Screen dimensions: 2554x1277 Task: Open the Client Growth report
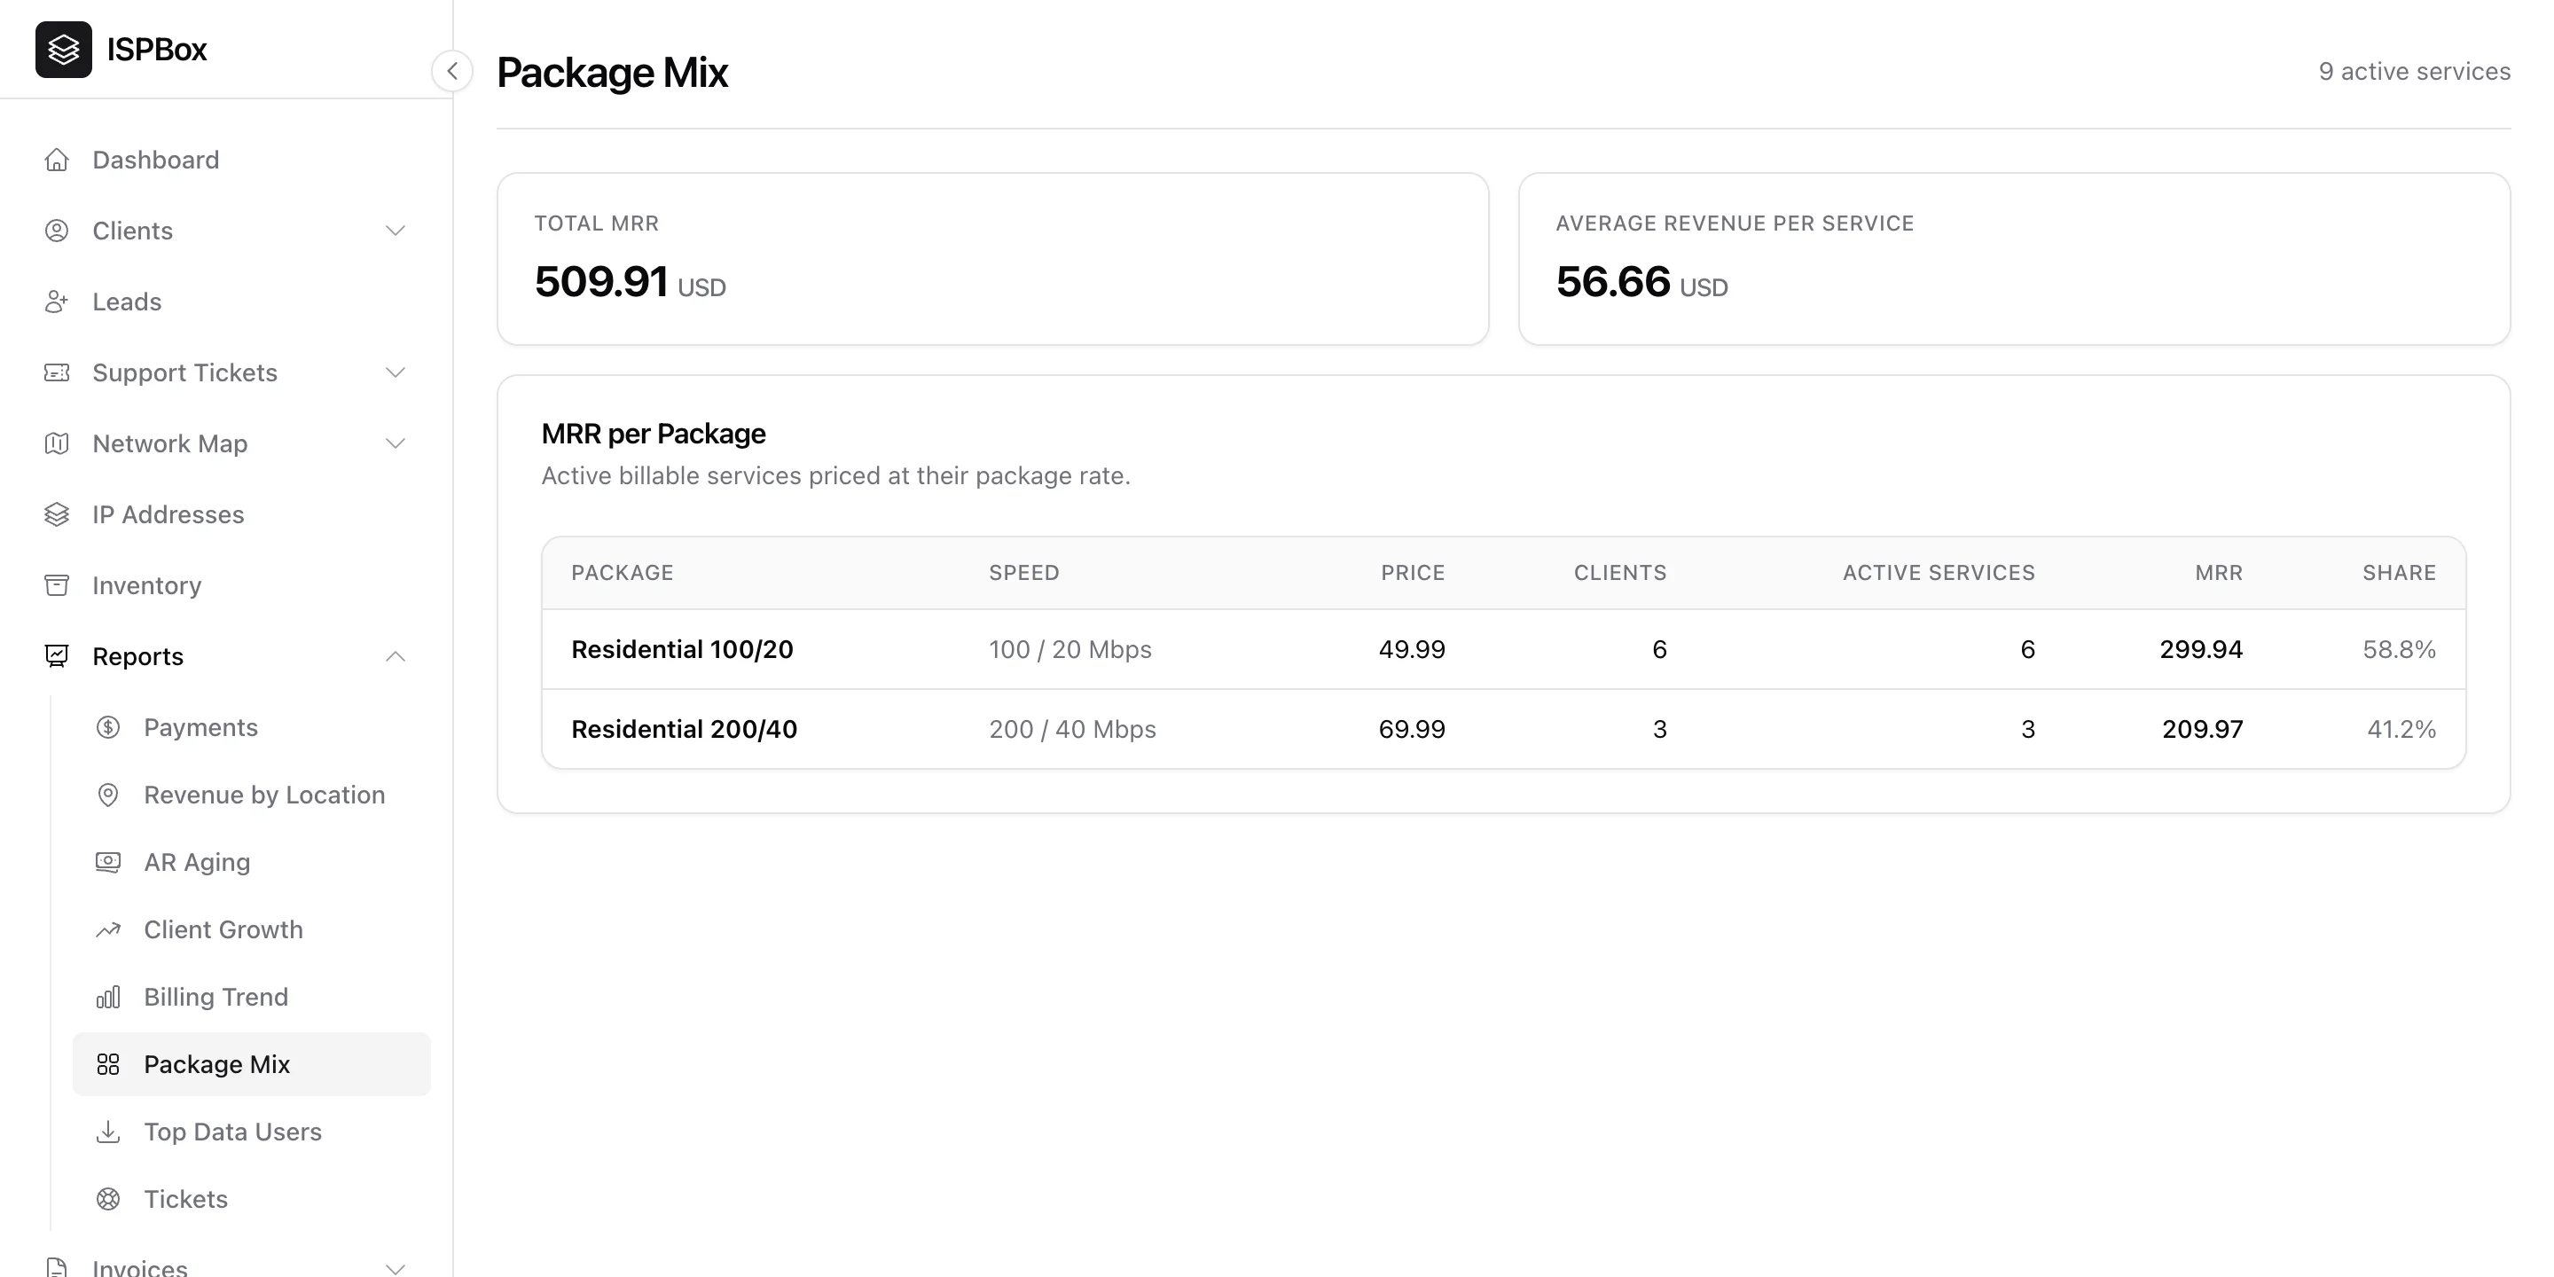pyautogui.click(x=252, y=930)
